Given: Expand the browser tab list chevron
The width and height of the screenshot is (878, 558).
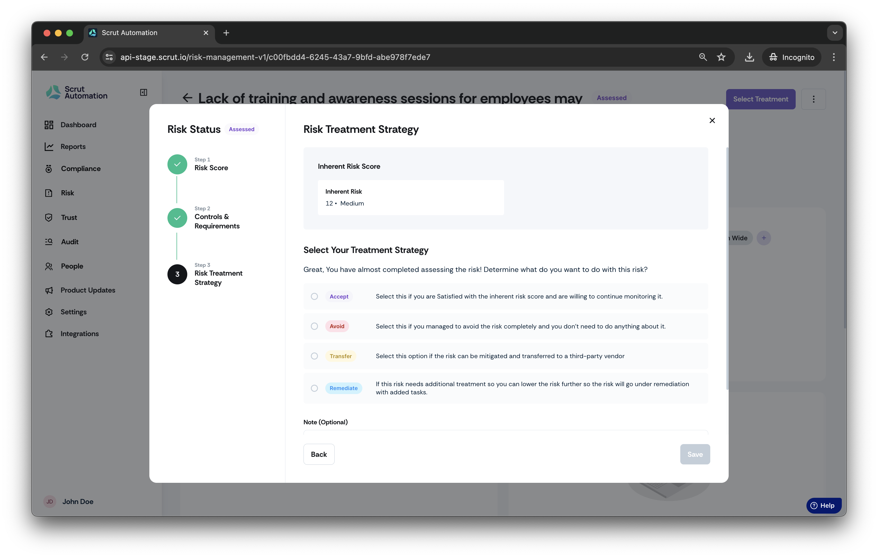Looking at the screenshot, I should tap(835, 33).
